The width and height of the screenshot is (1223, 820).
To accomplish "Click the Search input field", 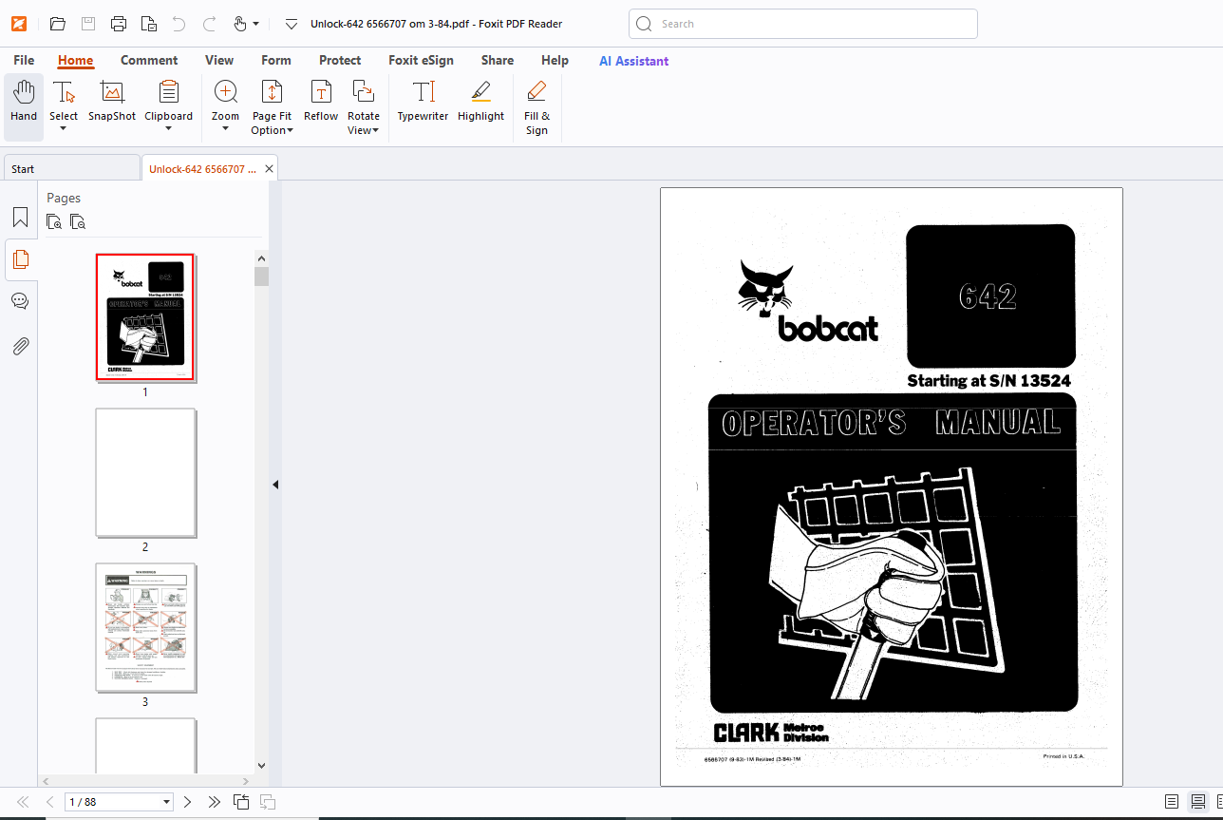I will (x=803, y=24).
